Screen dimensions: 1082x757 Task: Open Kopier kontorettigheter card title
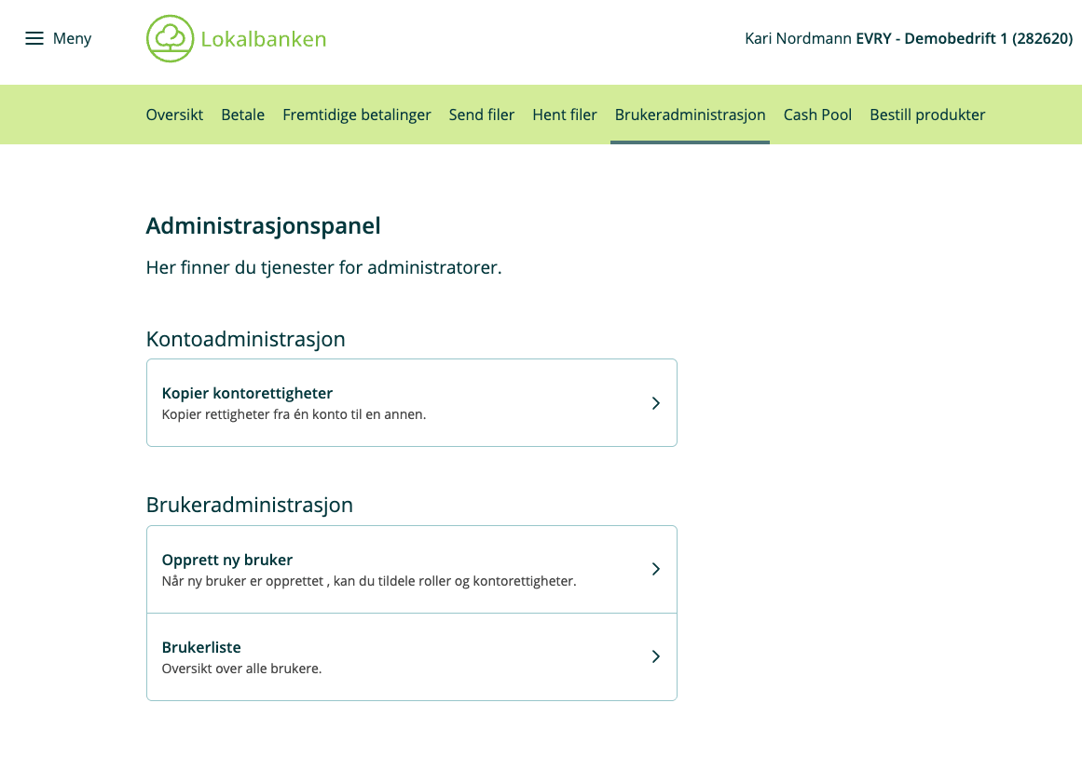click(247, 393)
